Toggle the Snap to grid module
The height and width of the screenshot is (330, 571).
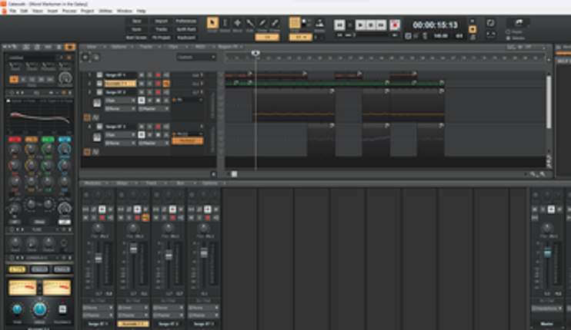point(295,22)
